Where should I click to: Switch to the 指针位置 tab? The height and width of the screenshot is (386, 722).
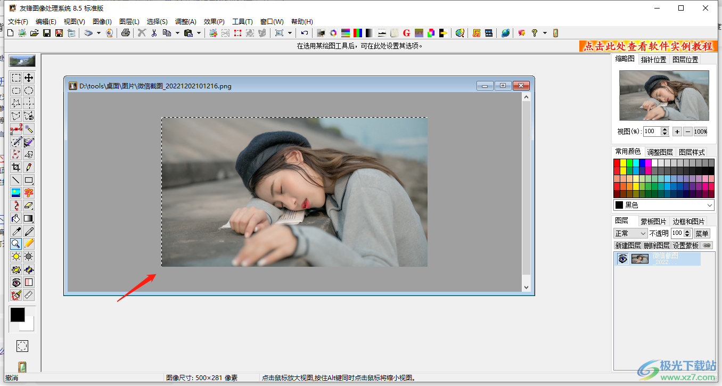[x=653, y=60]
